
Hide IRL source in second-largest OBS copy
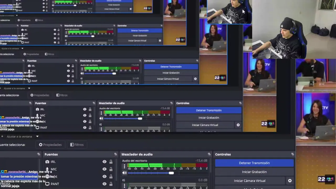[85, 109]
